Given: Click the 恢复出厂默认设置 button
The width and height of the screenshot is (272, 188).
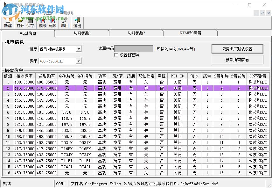Looking at the screenshot, I should [237, 48].
